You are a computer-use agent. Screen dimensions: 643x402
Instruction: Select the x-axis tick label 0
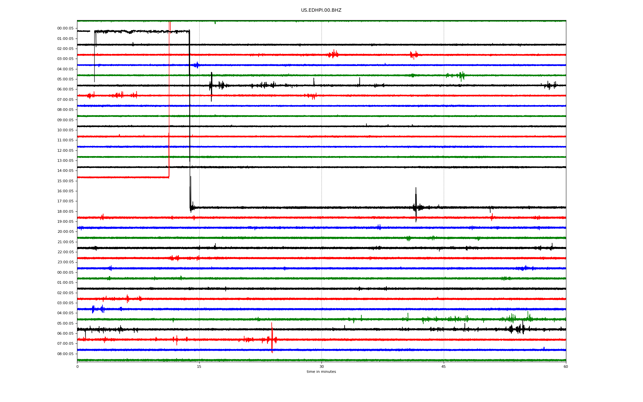[77, 366]
